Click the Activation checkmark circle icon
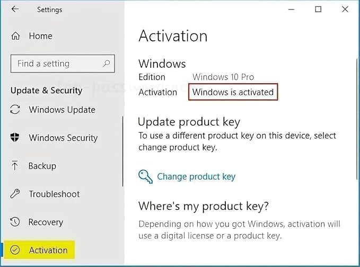The image size is (360, 267). tap(15, 250)
